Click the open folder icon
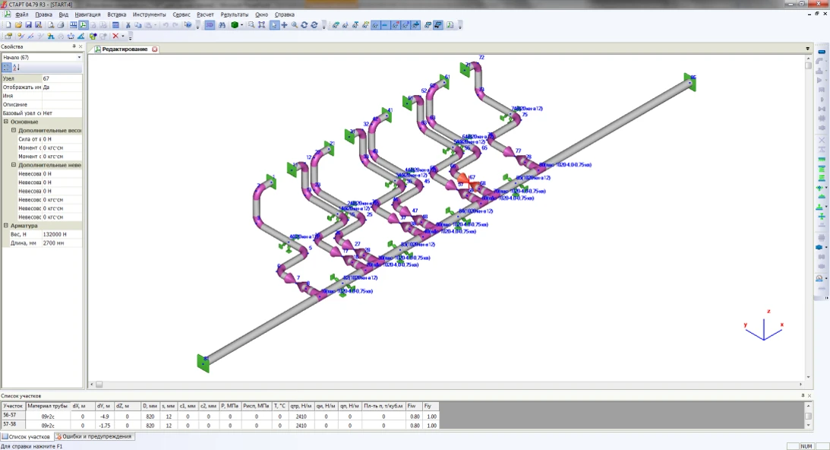 18,25
